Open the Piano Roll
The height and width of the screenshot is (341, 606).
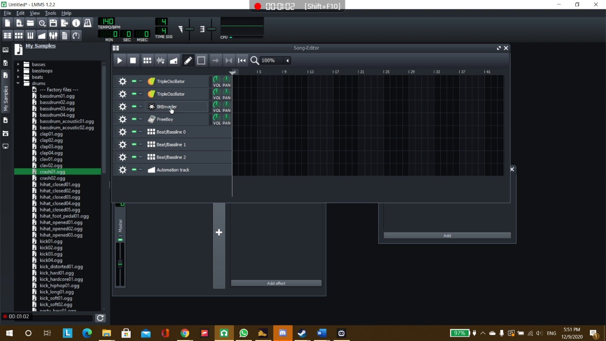click(30, 36)
